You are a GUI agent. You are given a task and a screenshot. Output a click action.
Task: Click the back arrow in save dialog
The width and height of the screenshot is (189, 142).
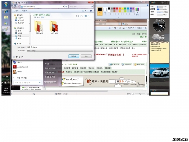pyautogui.click(x=14, y=7)
